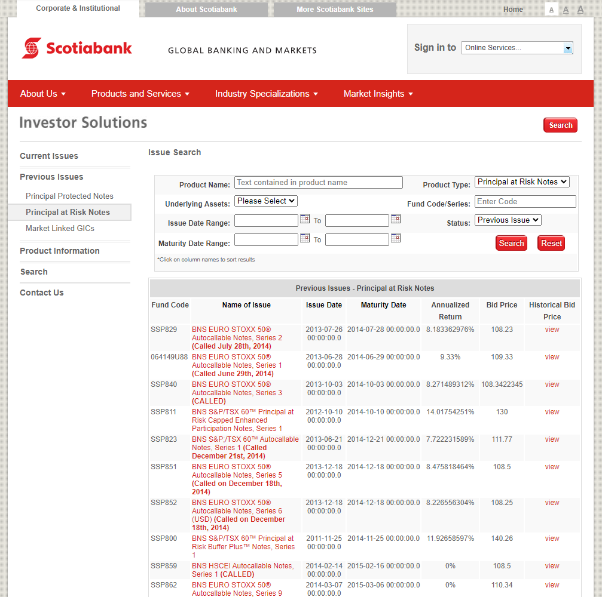
Task: Open the Underlying Assets Please Select dropdown
Action: coord(265,201)
